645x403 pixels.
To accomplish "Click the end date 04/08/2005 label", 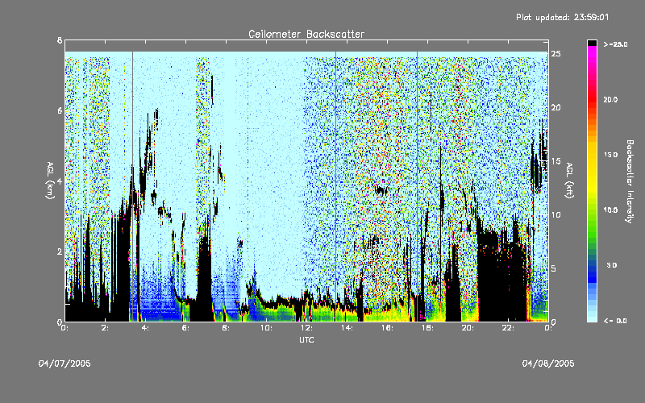I will [548, 364].
